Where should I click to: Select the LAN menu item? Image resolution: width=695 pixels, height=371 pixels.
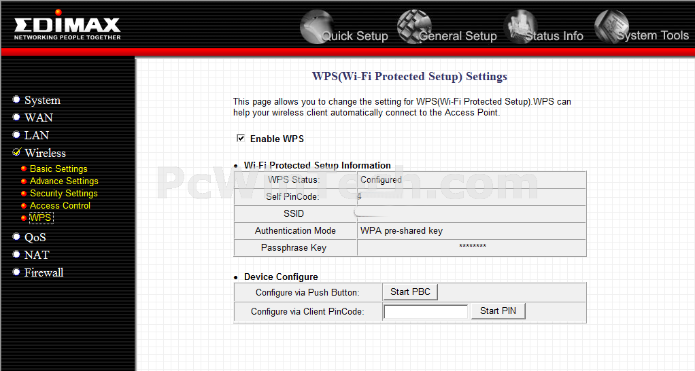coord(36,135)
